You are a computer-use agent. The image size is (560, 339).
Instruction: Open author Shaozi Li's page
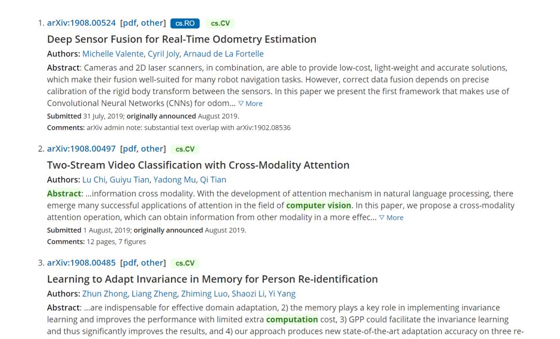tap(248, 294)
